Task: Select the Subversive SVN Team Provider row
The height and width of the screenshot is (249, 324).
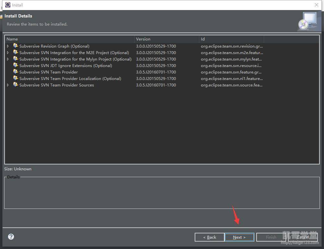Action: click(49, 72)
